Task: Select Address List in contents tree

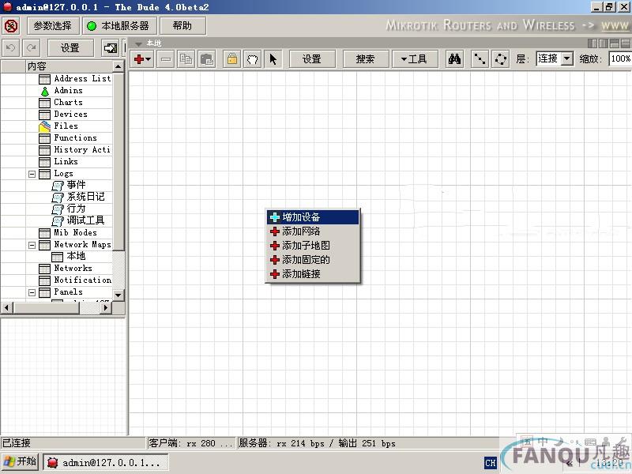Action: 82,78
